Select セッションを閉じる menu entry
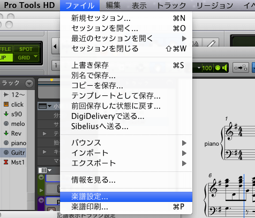 pyautogui.click(x=126, y=49)
